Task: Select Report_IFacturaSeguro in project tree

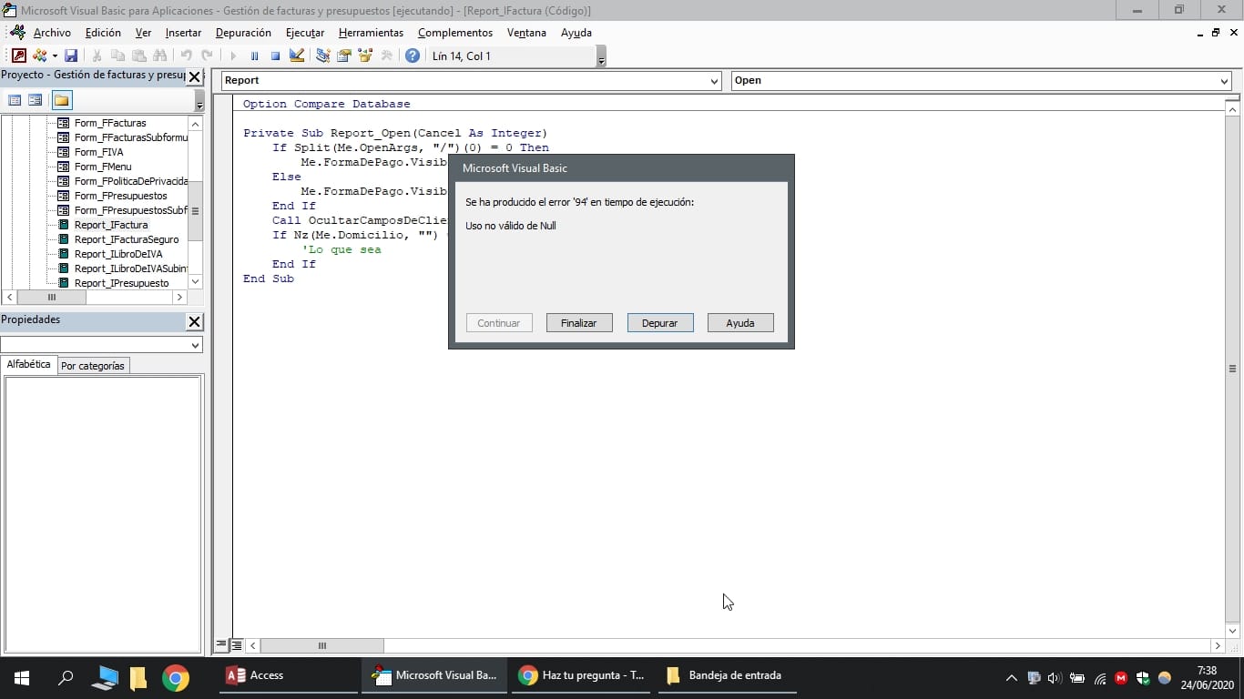Action: pyautogui.click(x=126, y=239)
